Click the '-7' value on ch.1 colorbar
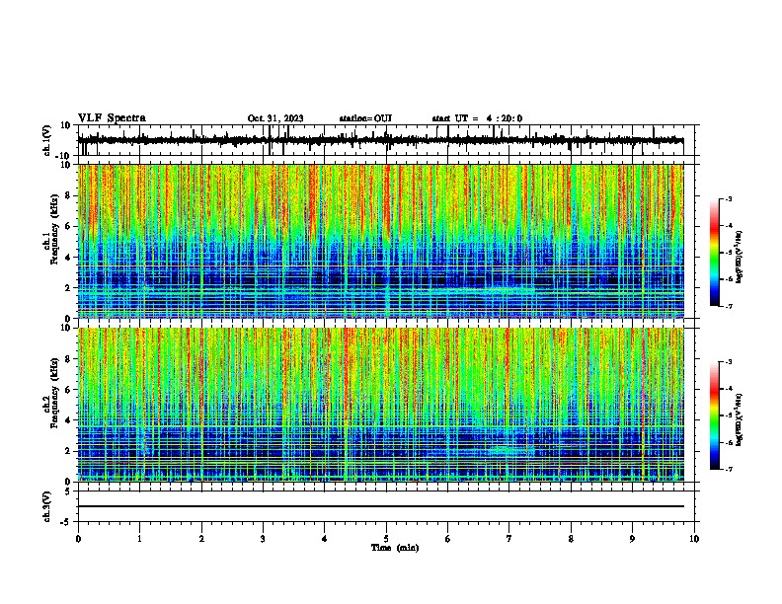The height and width of the screenshot is (604, 782). (x=728, y=306)
